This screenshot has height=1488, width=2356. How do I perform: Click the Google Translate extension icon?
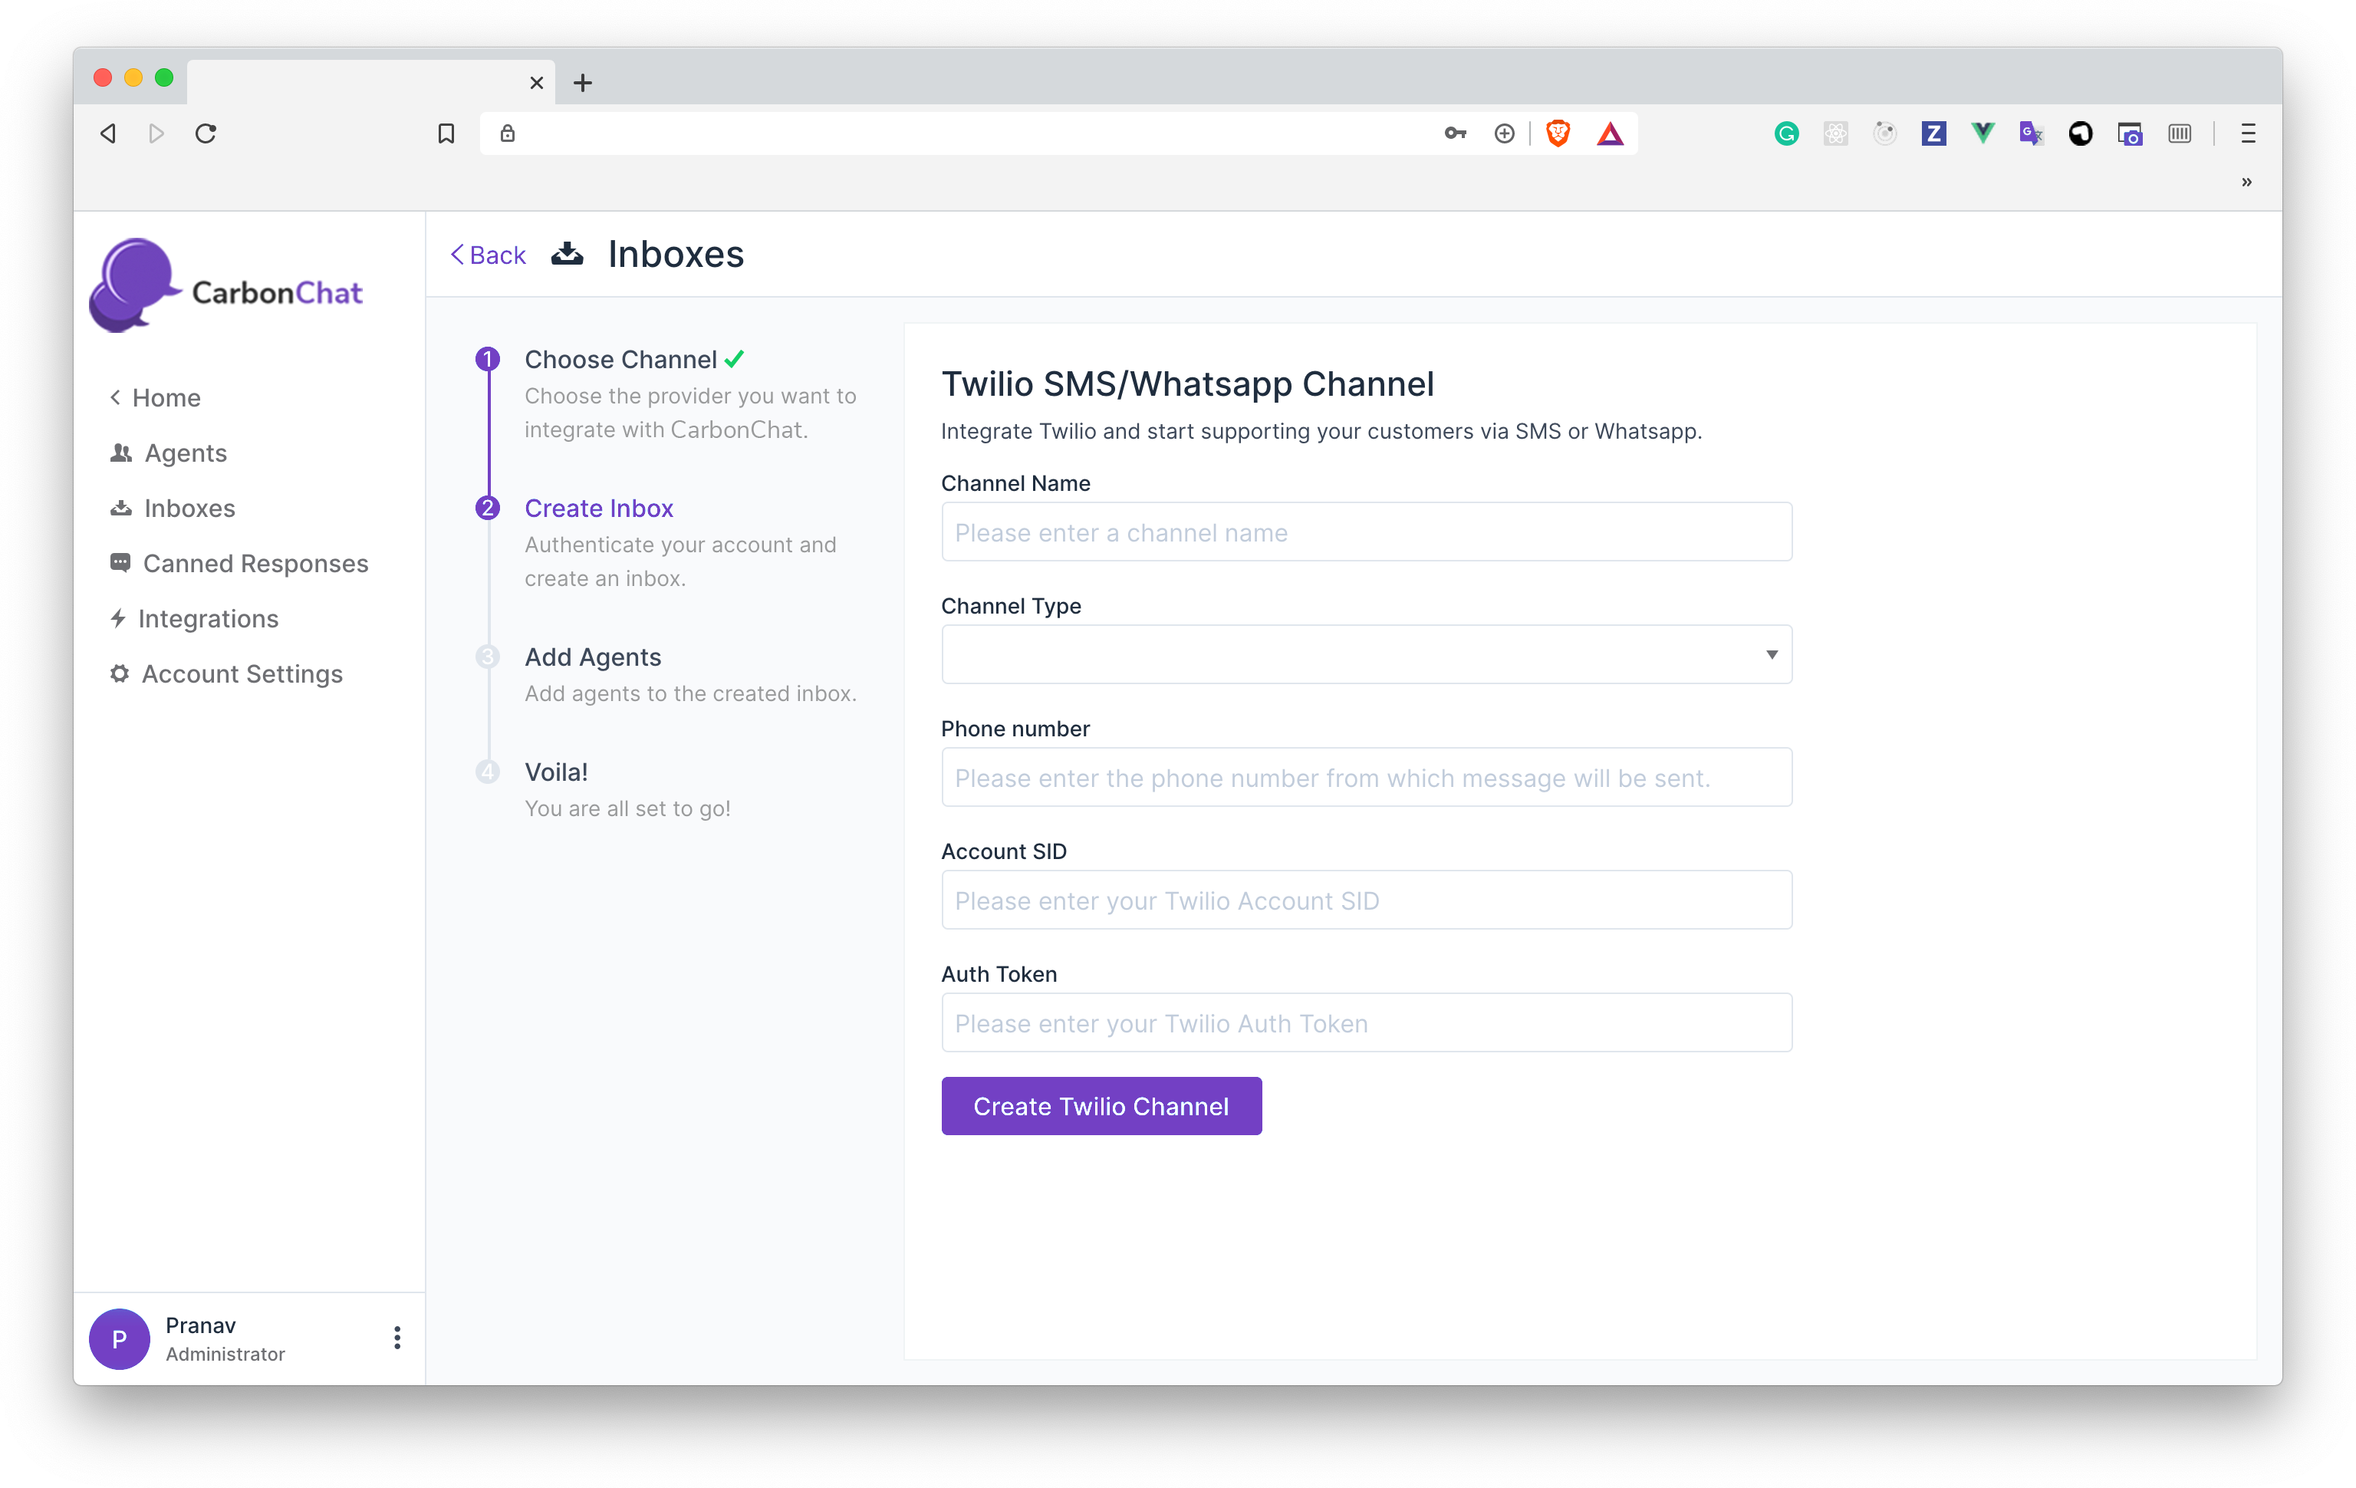tap(2031, 133)
